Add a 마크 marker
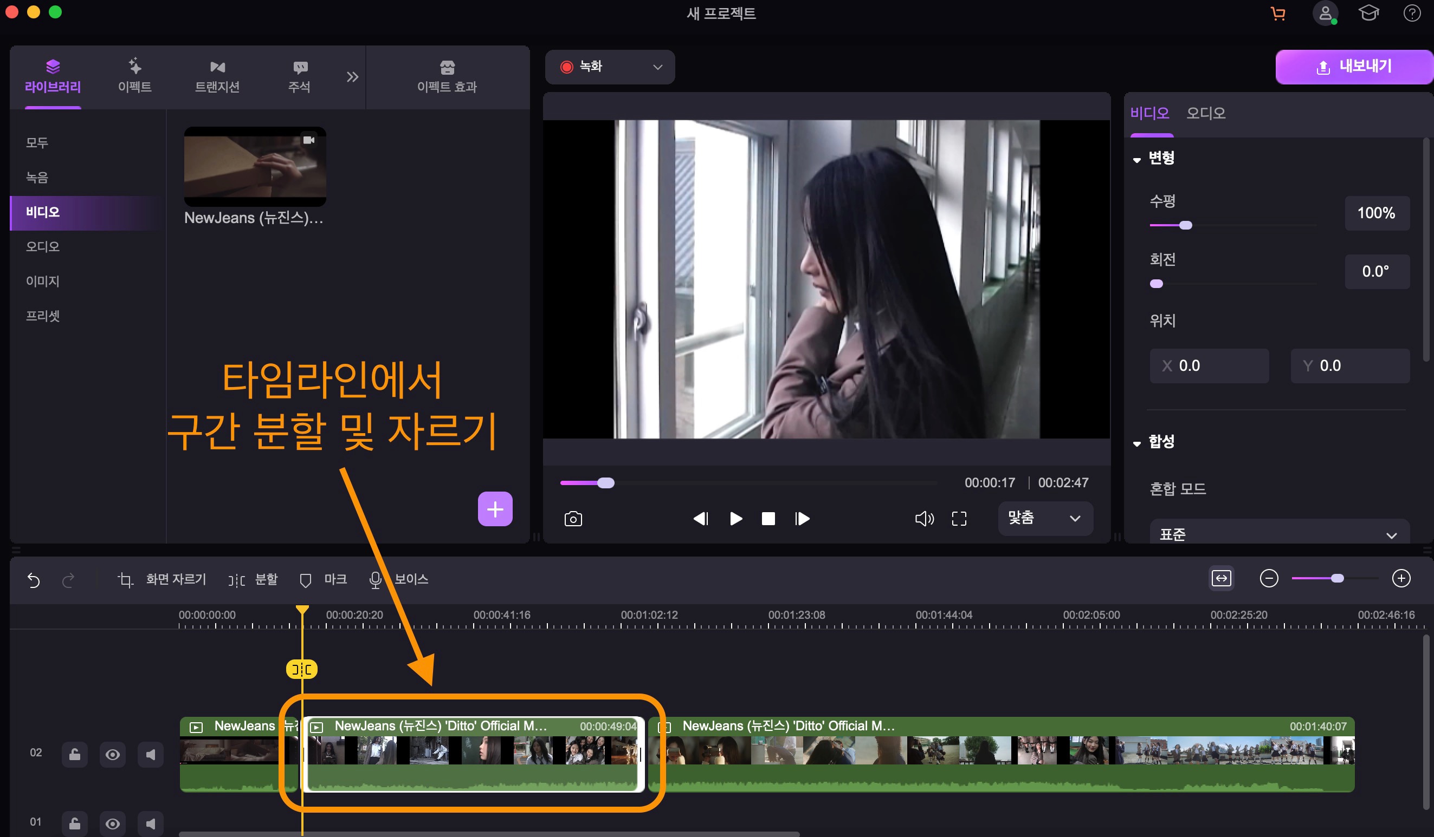 tap(323, 579)
